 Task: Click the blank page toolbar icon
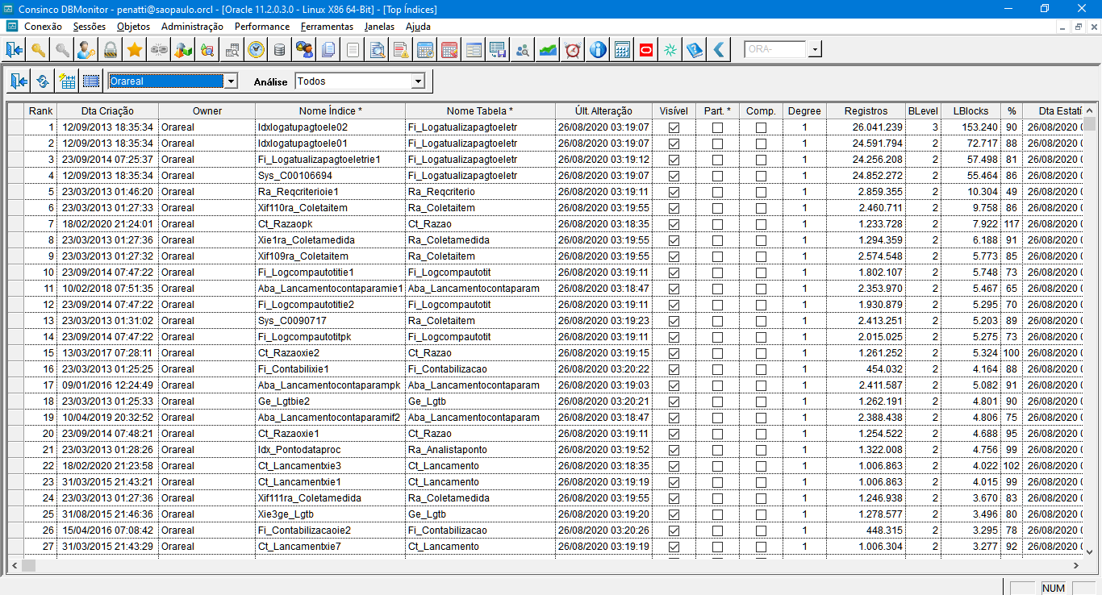tap(353, 50)
